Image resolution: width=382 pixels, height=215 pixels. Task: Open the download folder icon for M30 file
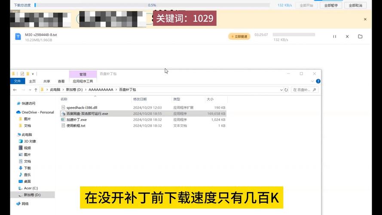click(x=360, y=37)
